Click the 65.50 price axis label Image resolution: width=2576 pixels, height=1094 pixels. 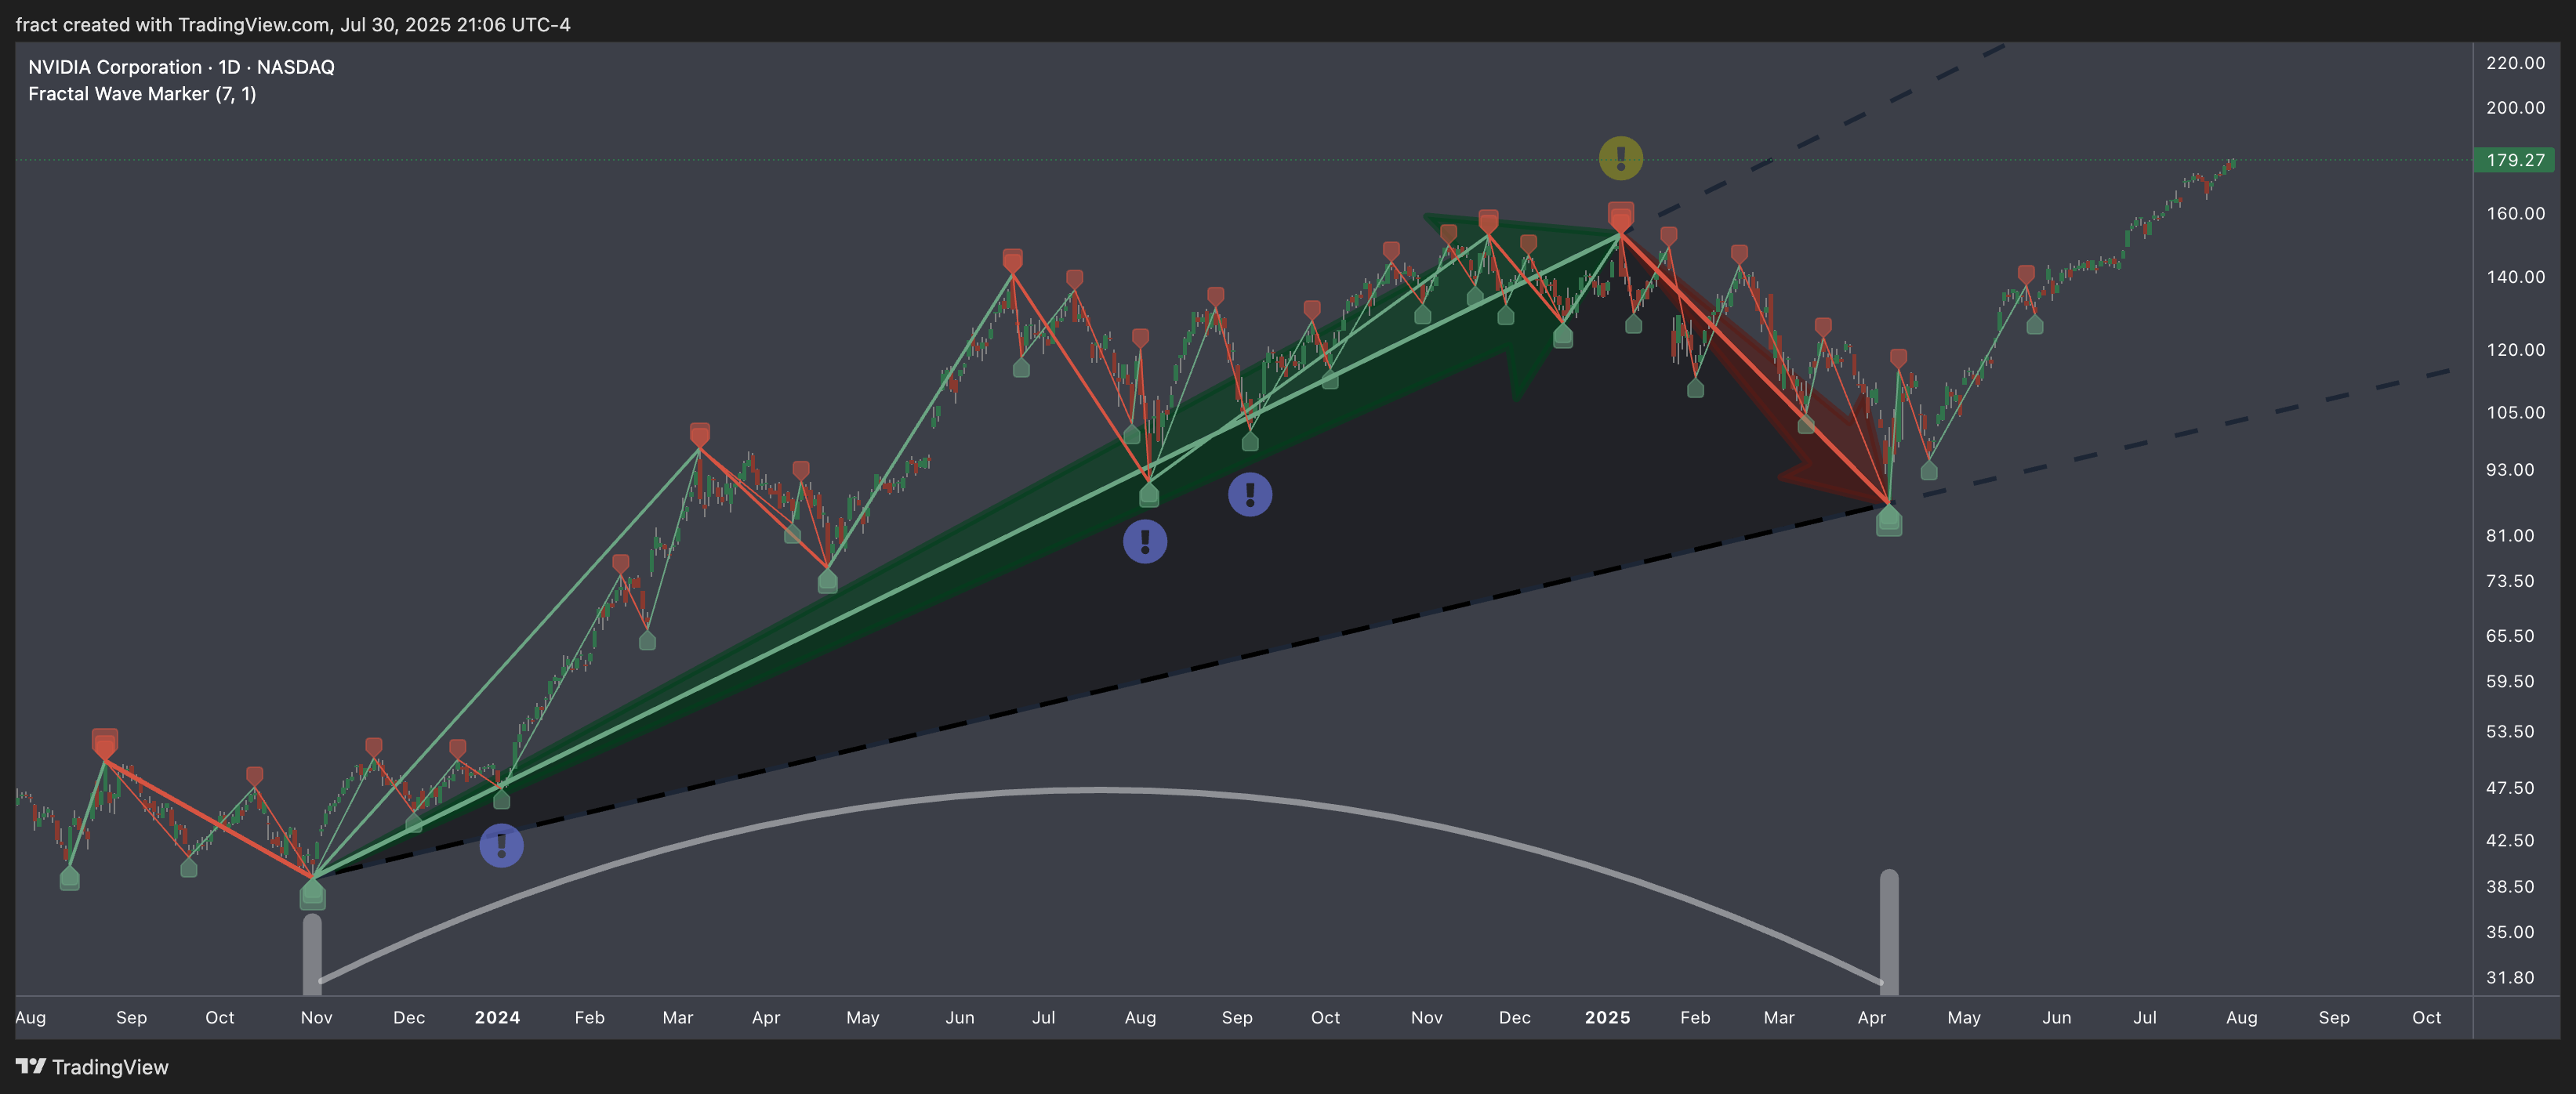click(x=2510, y=636)
